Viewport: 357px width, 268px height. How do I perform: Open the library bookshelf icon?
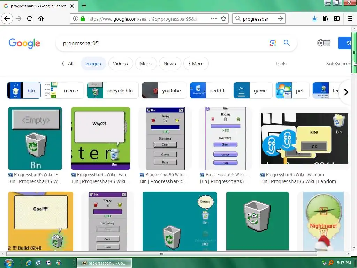[326, 19]
